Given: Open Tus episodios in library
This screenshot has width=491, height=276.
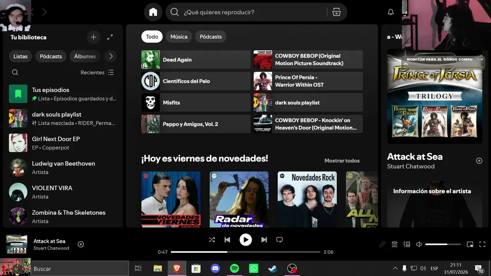Looking at the screenshot, I should tap(63, 94).
